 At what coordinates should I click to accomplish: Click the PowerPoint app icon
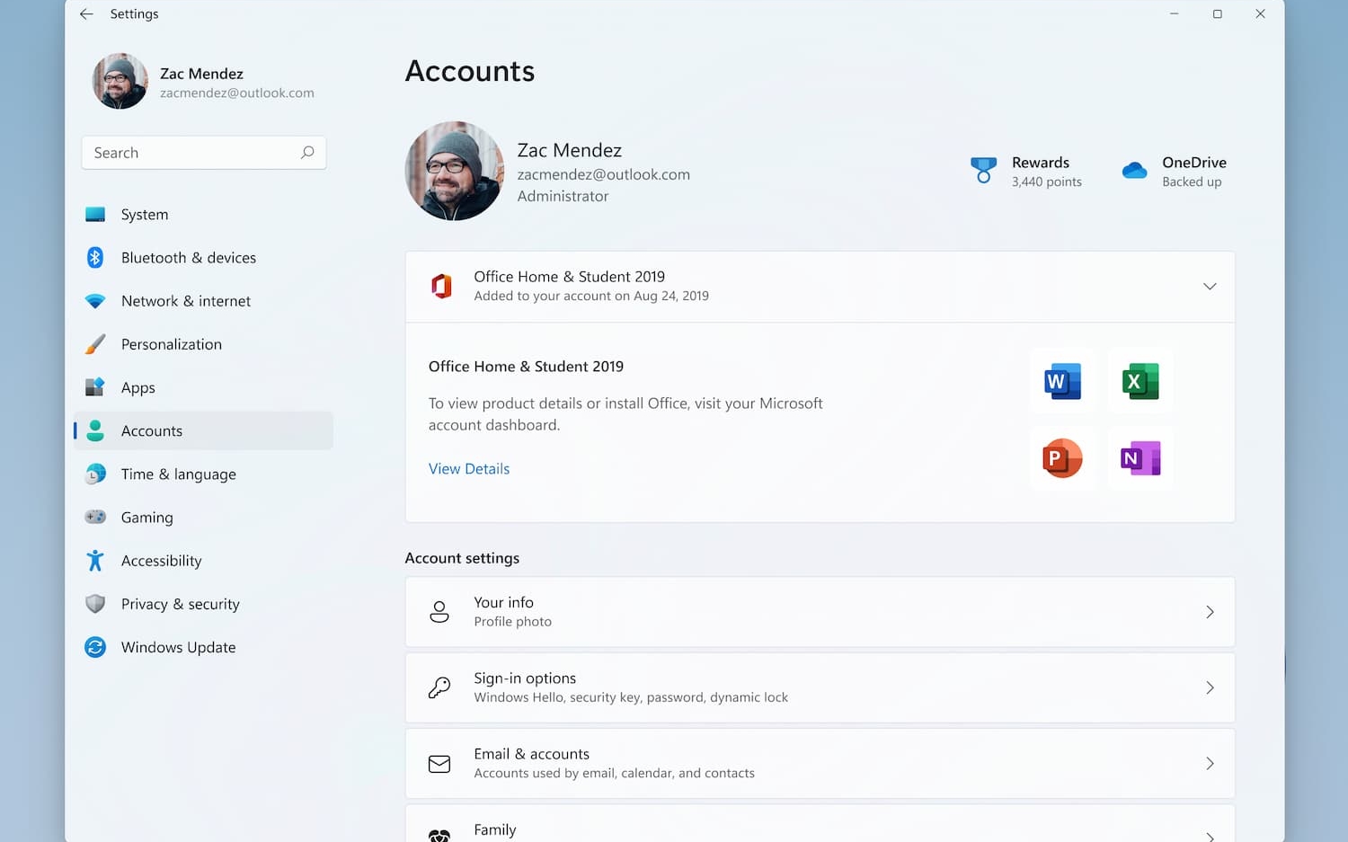[x=1062, y=458]
